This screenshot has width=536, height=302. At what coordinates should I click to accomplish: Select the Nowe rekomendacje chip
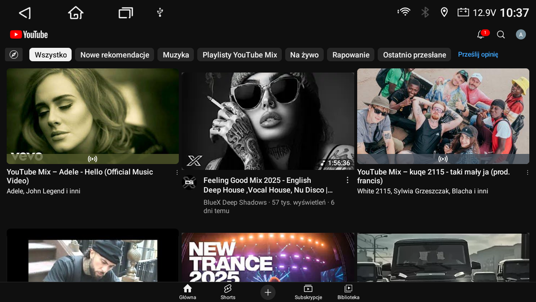115,55
